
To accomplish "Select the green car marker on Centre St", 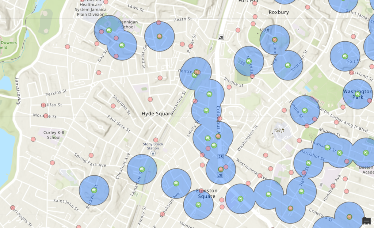I will coord(194,76).
